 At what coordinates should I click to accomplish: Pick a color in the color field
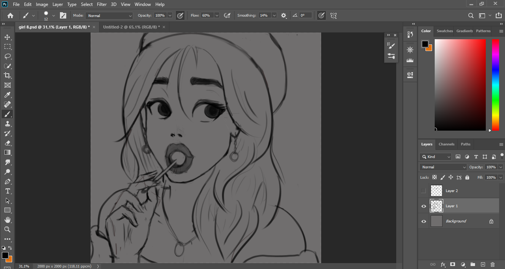tap(460, 85)
